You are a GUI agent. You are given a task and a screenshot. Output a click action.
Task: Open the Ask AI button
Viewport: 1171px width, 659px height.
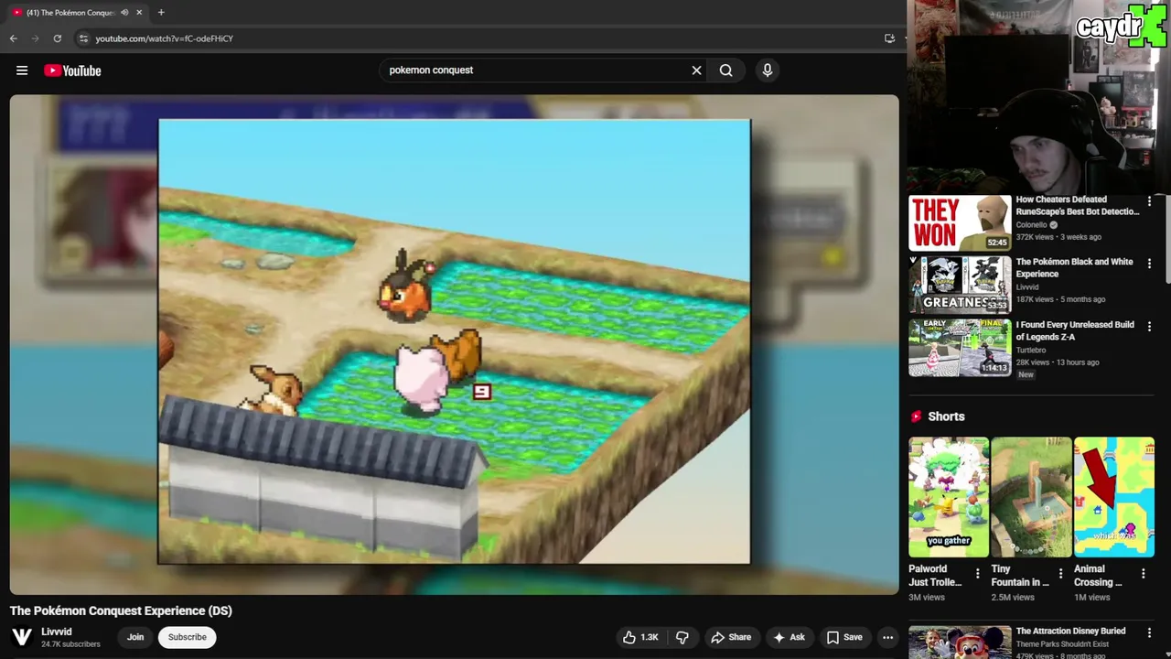(789, 637)
